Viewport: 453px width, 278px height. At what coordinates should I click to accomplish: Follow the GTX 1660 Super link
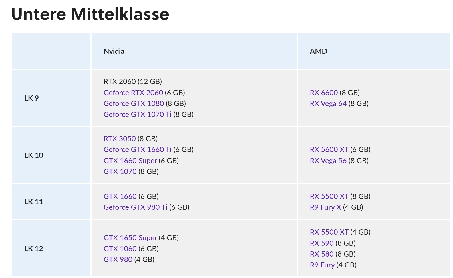point(130,161)
